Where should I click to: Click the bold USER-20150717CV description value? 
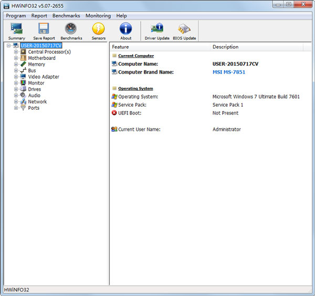235,64
